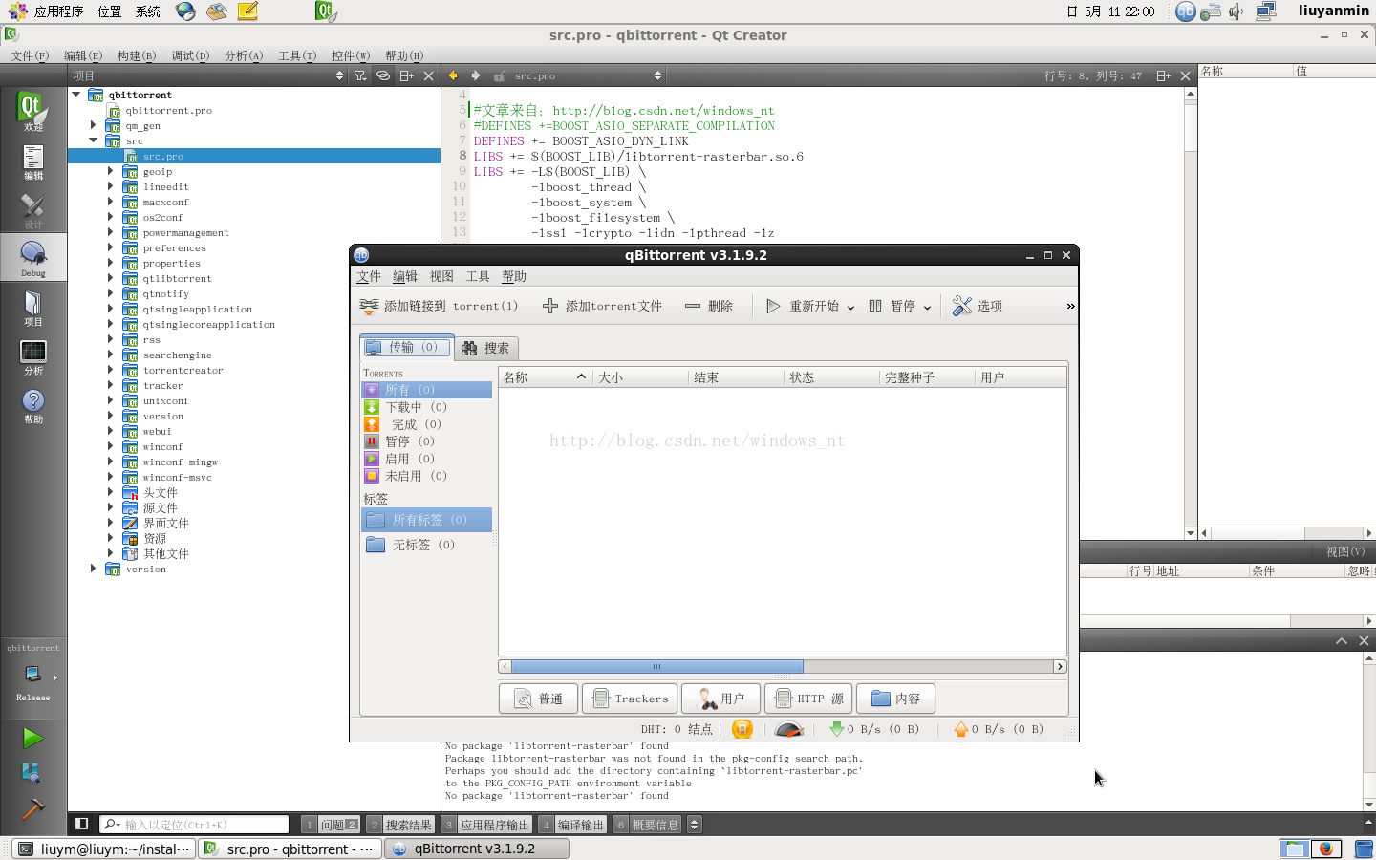Sort the transfer list by Name column
Viewport: 1376px width, 860px height.
545,377
